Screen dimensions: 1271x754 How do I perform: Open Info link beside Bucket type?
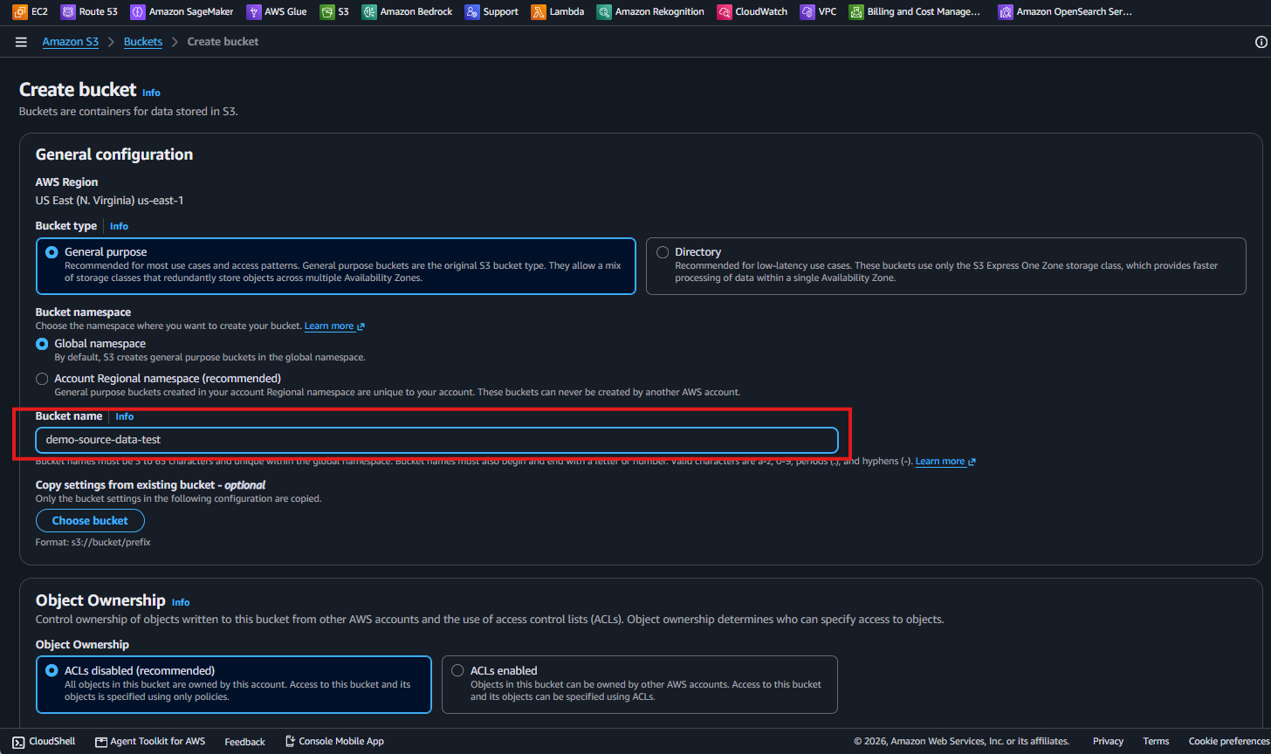click(119, 226)
